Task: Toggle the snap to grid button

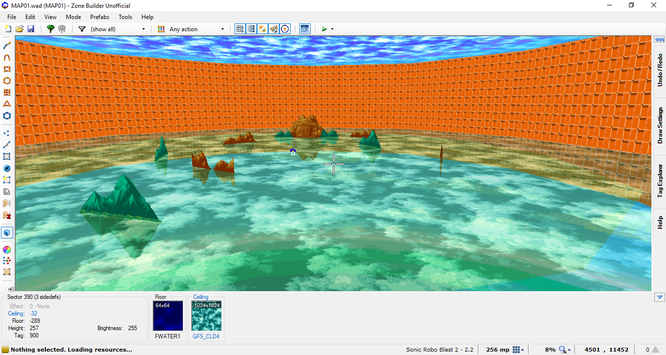Action: pyautogui.click(x=240, y=29)
